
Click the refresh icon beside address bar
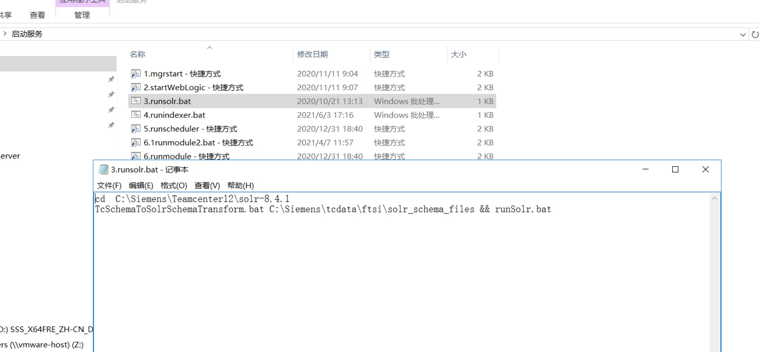click(x=755, y=35)
